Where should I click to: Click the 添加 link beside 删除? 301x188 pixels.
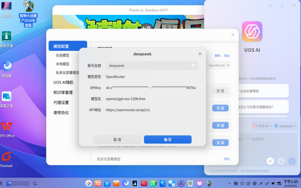pyautogui.click(x=227, y=56)
